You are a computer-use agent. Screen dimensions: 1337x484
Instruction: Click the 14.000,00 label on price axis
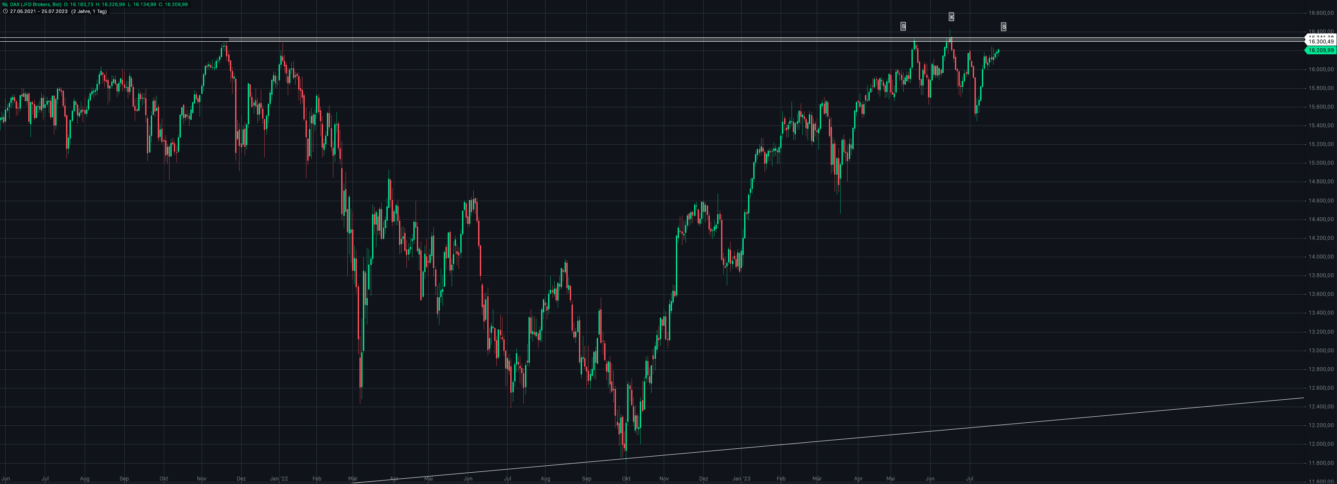1321,257
